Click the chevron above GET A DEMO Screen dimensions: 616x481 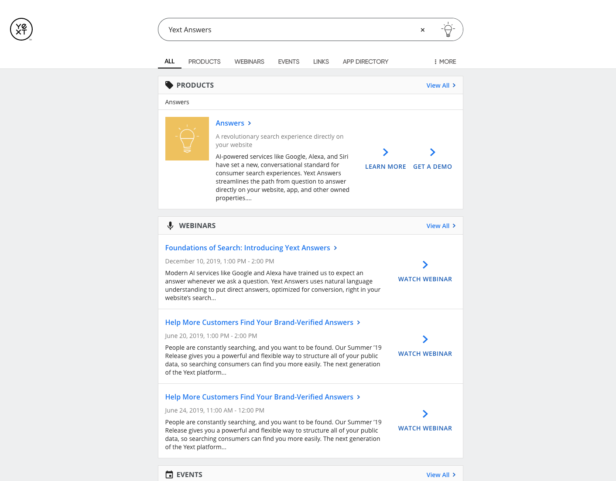pos(433,152)
